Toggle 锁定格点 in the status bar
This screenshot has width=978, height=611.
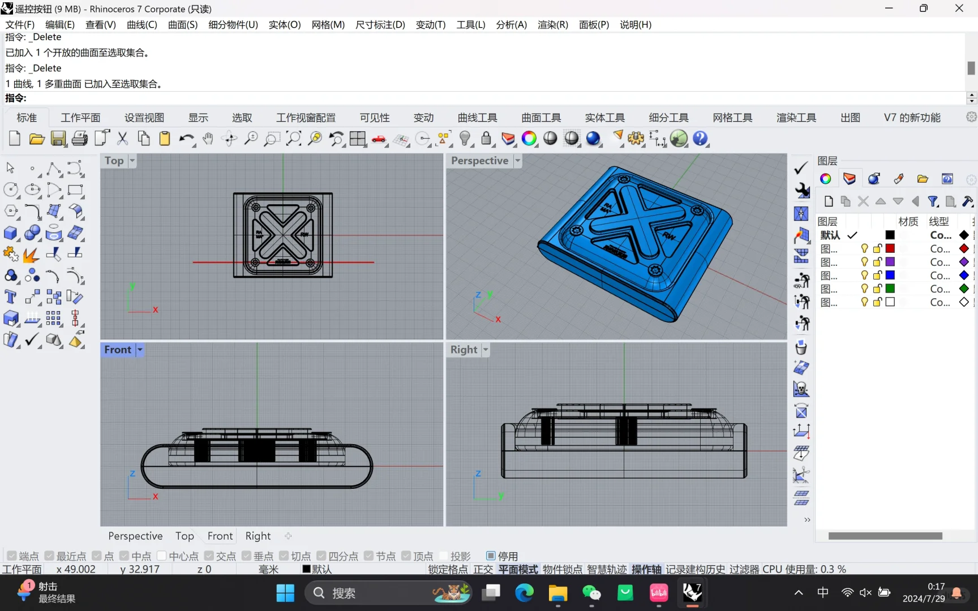tap(448, 569)
